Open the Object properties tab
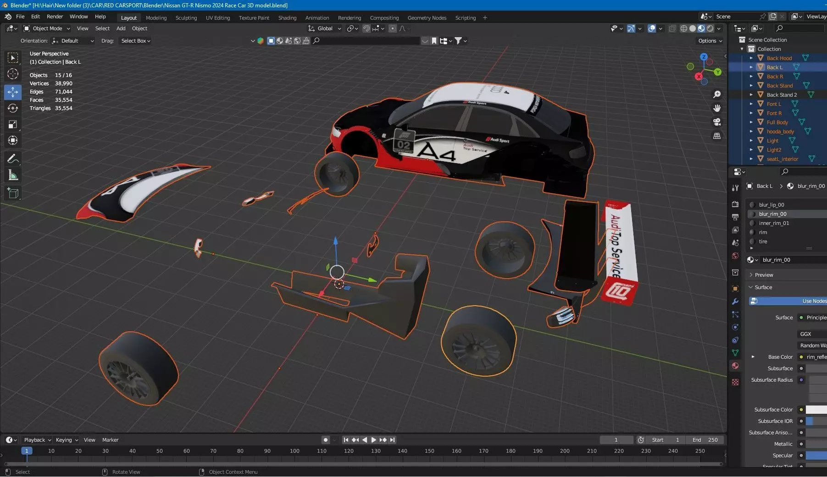Viewport: 827px width, 477px height. click(735, 289)
